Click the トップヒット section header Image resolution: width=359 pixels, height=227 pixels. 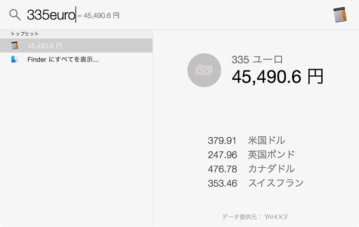[x=25, y=34]
